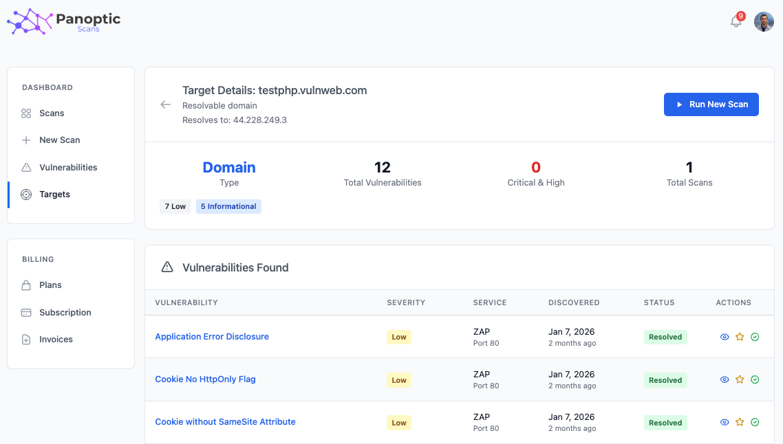
Task: Go back using the arrow beside Target Details
Action: point(165,104)
